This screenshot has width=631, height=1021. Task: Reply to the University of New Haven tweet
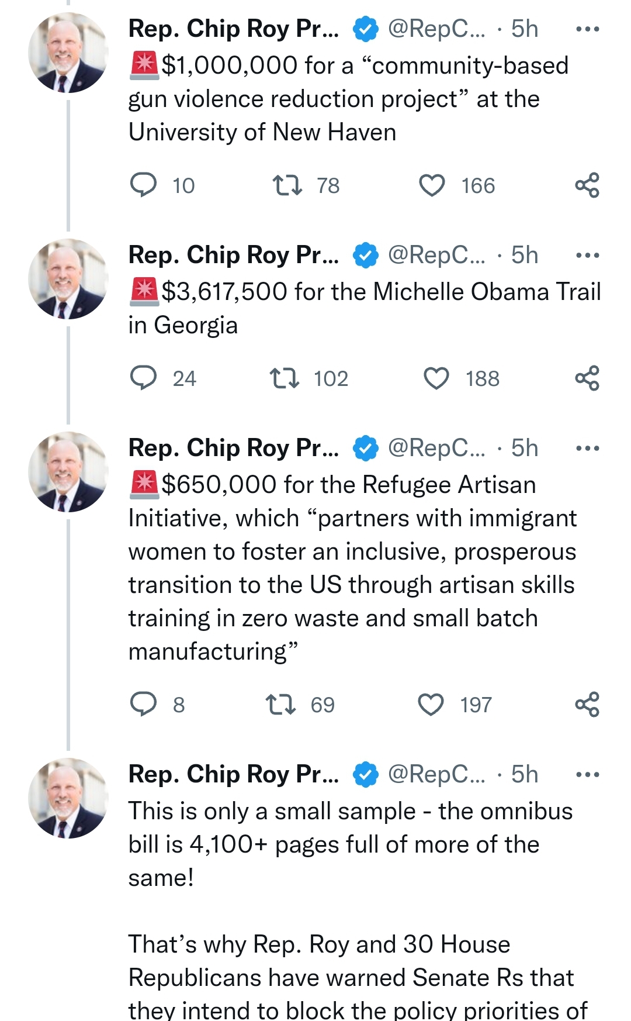(143, 185)
